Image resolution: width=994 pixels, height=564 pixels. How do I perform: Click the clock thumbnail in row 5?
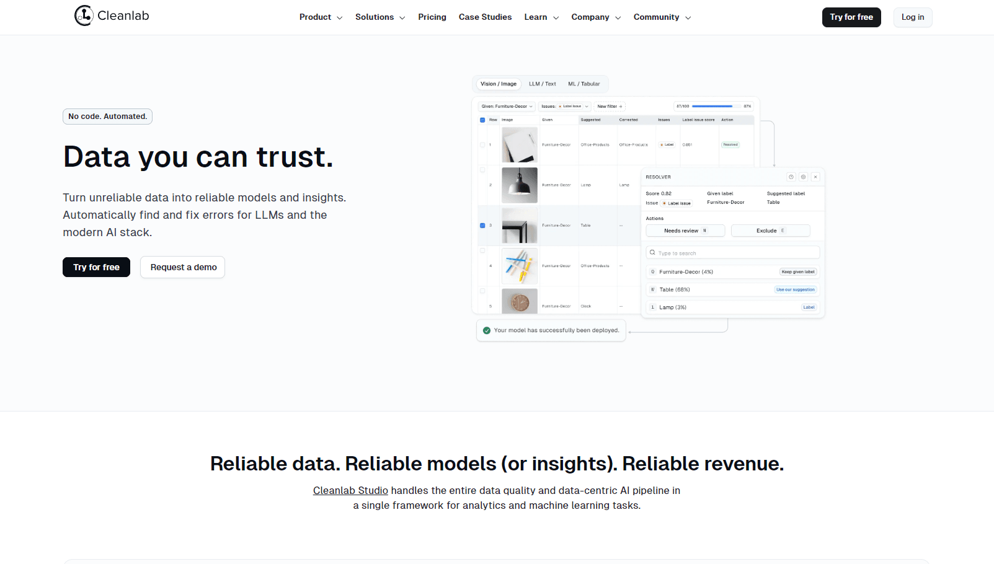click(x=520, y=301)
